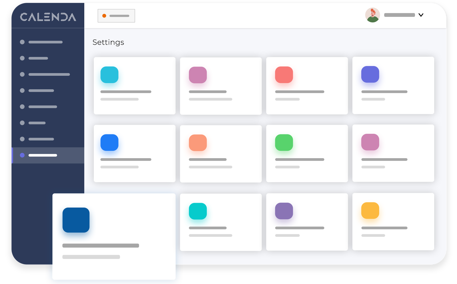The height and width of the screenshot is (284, 457).
Task: Click the red settings card icon
Action: [284, 75]
